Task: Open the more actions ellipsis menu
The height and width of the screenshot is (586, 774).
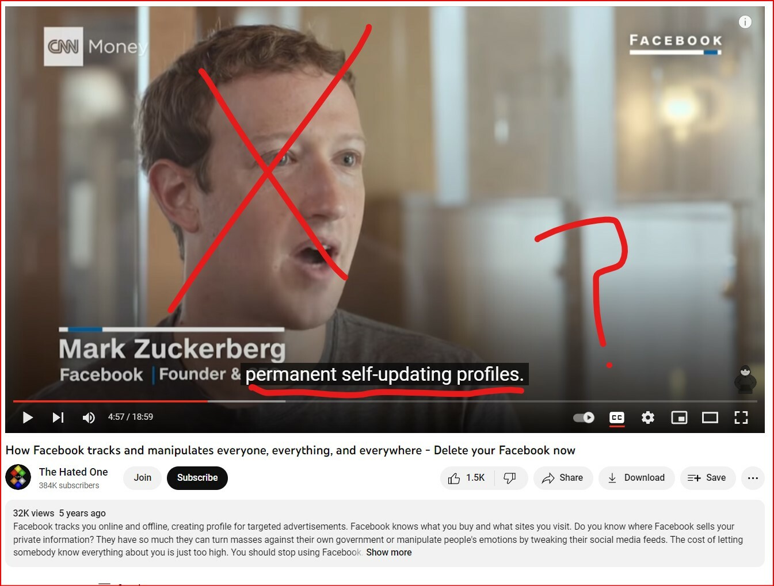Action: click(x=753, y=478)
